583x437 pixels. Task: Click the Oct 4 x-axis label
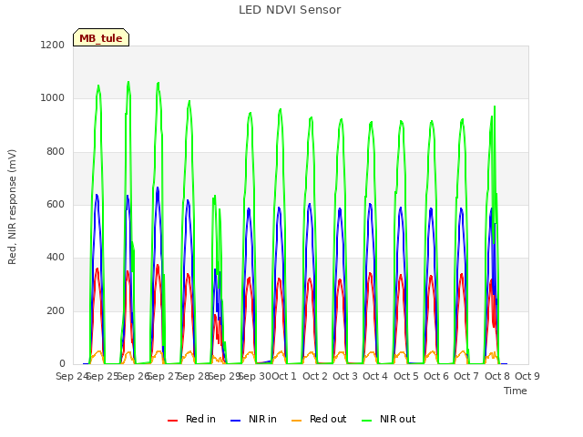[x=375, y=376]
